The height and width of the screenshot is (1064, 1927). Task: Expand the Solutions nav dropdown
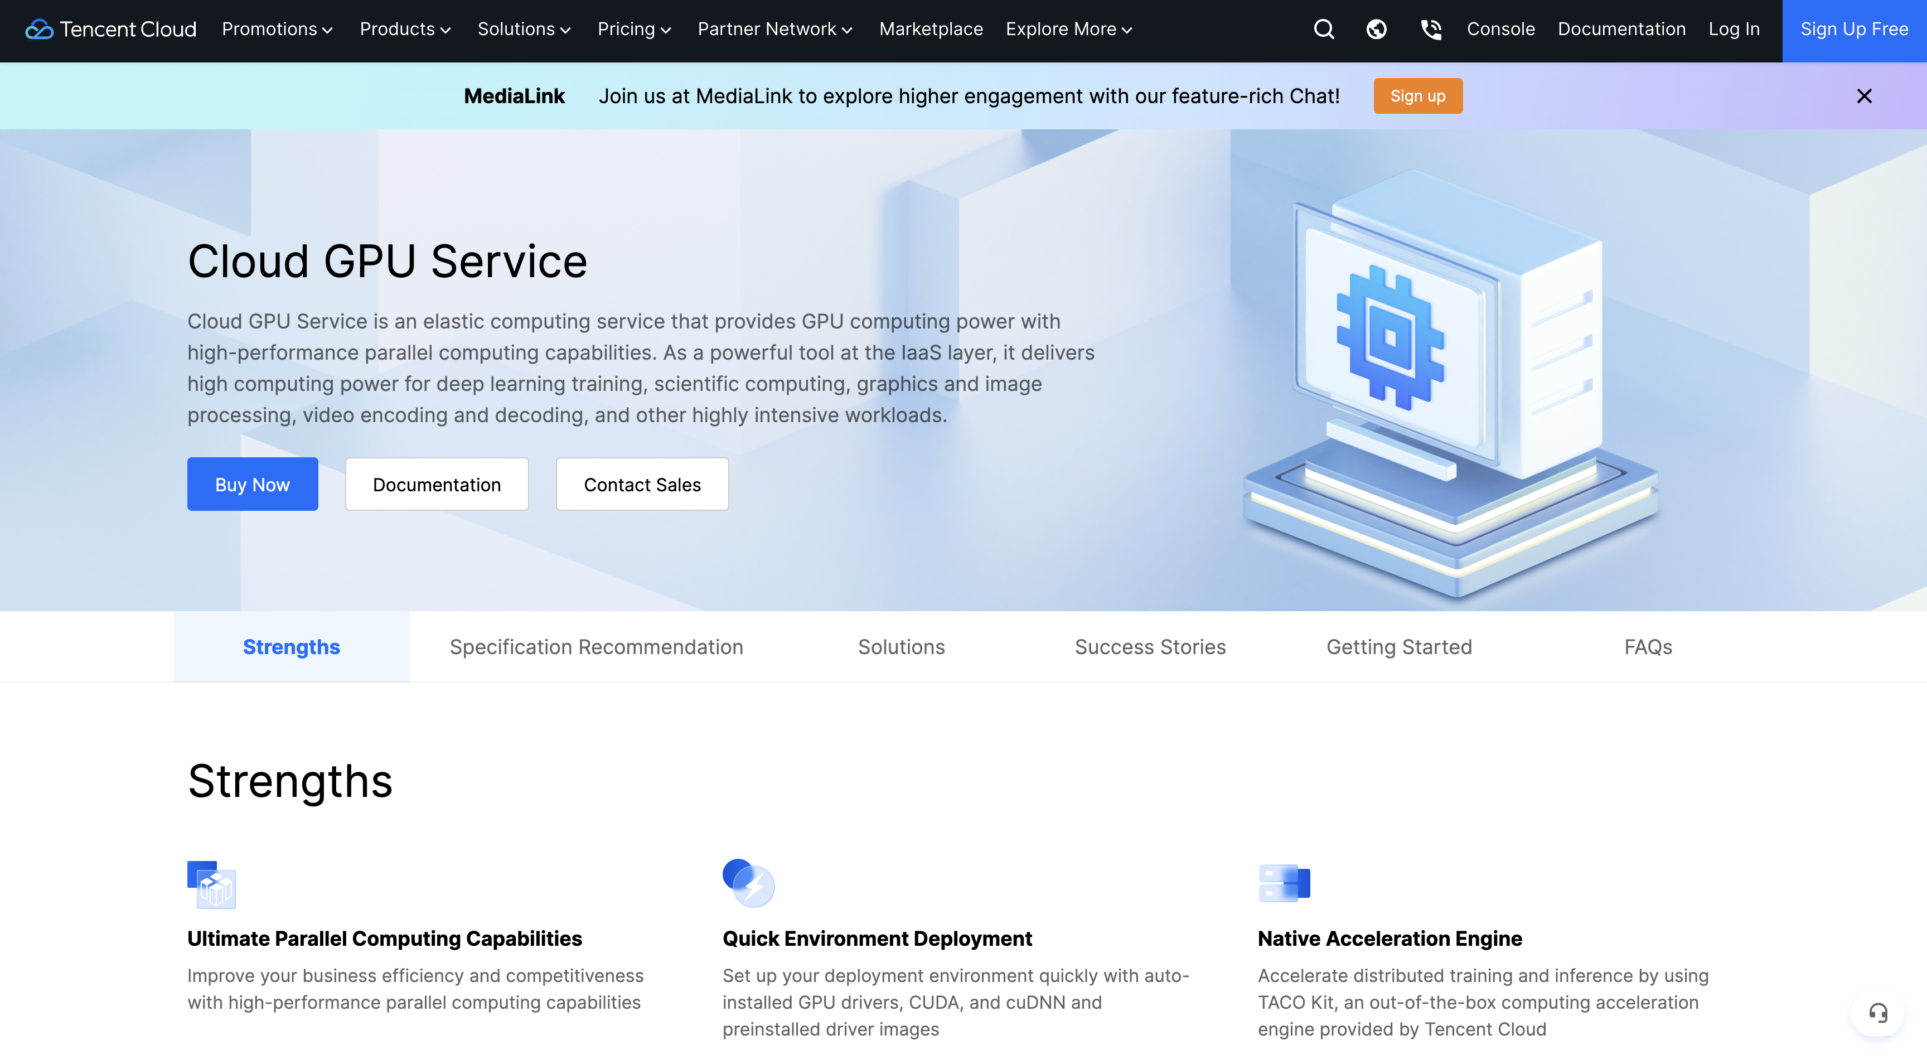524,29
